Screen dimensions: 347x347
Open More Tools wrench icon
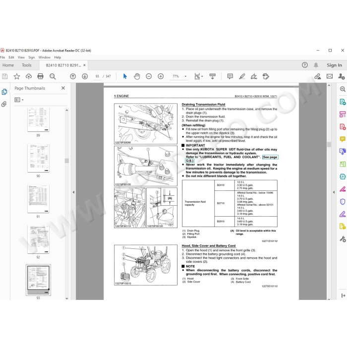click(x=343, y=239)
